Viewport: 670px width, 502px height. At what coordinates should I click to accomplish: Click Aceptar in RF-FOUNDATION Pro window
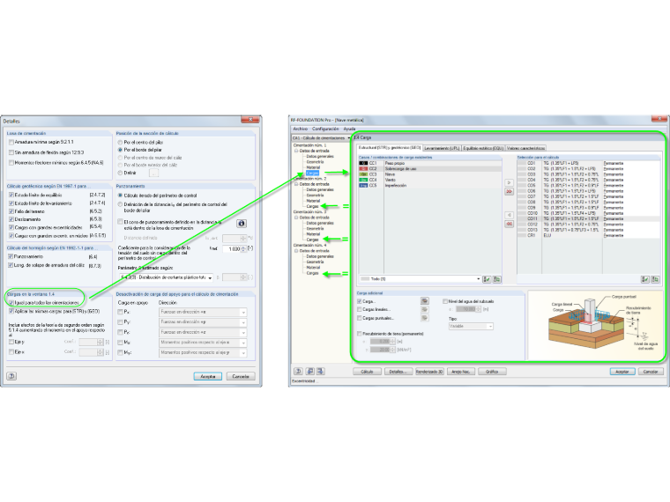pos(622,372)
